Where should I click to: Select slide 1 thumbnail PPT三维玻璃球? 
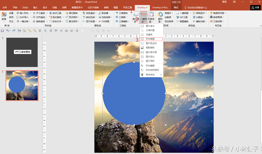(x=22, y=52)
